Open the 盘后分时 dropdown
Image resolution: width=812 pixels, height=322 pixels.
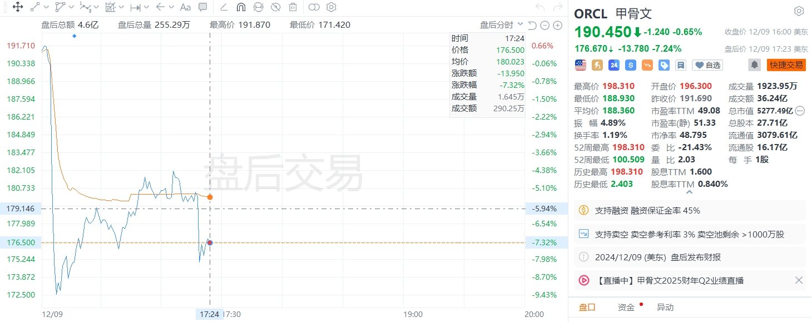click(502, 25)
